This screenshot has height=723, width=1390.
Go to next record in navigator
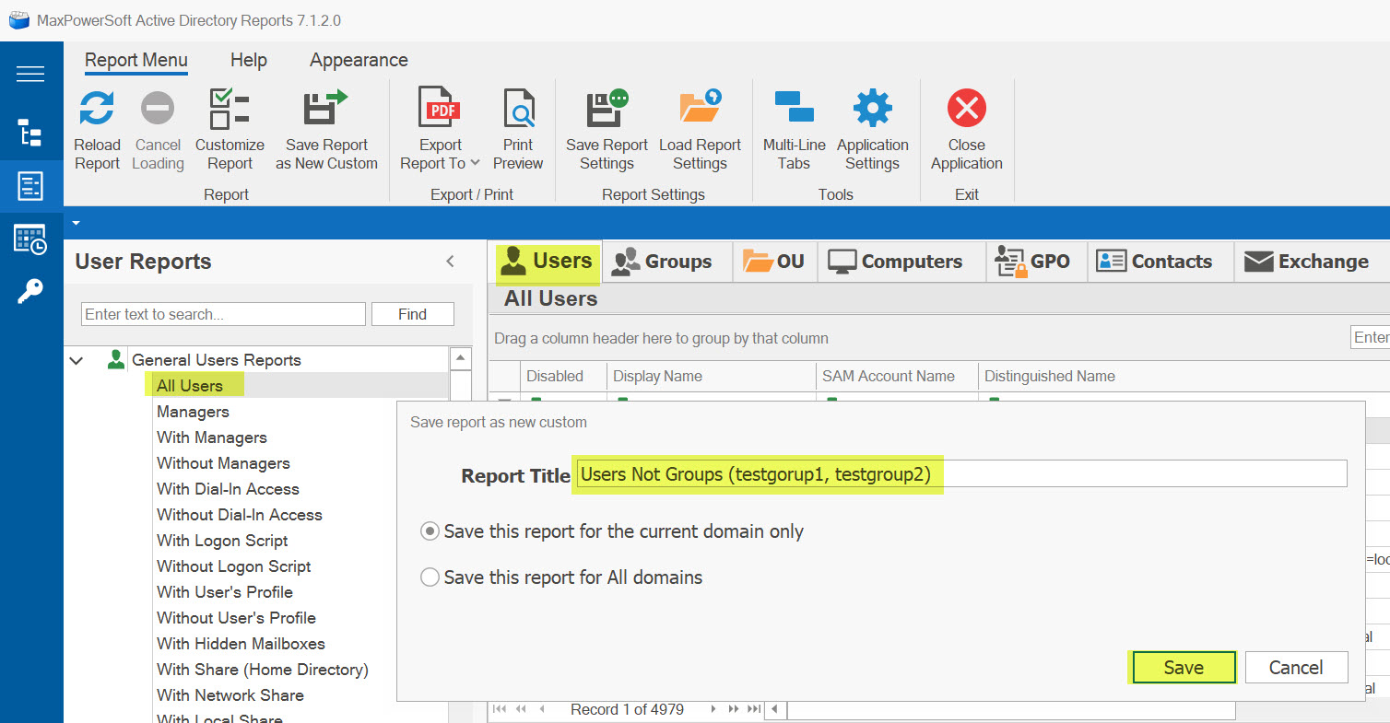point(713,709)
